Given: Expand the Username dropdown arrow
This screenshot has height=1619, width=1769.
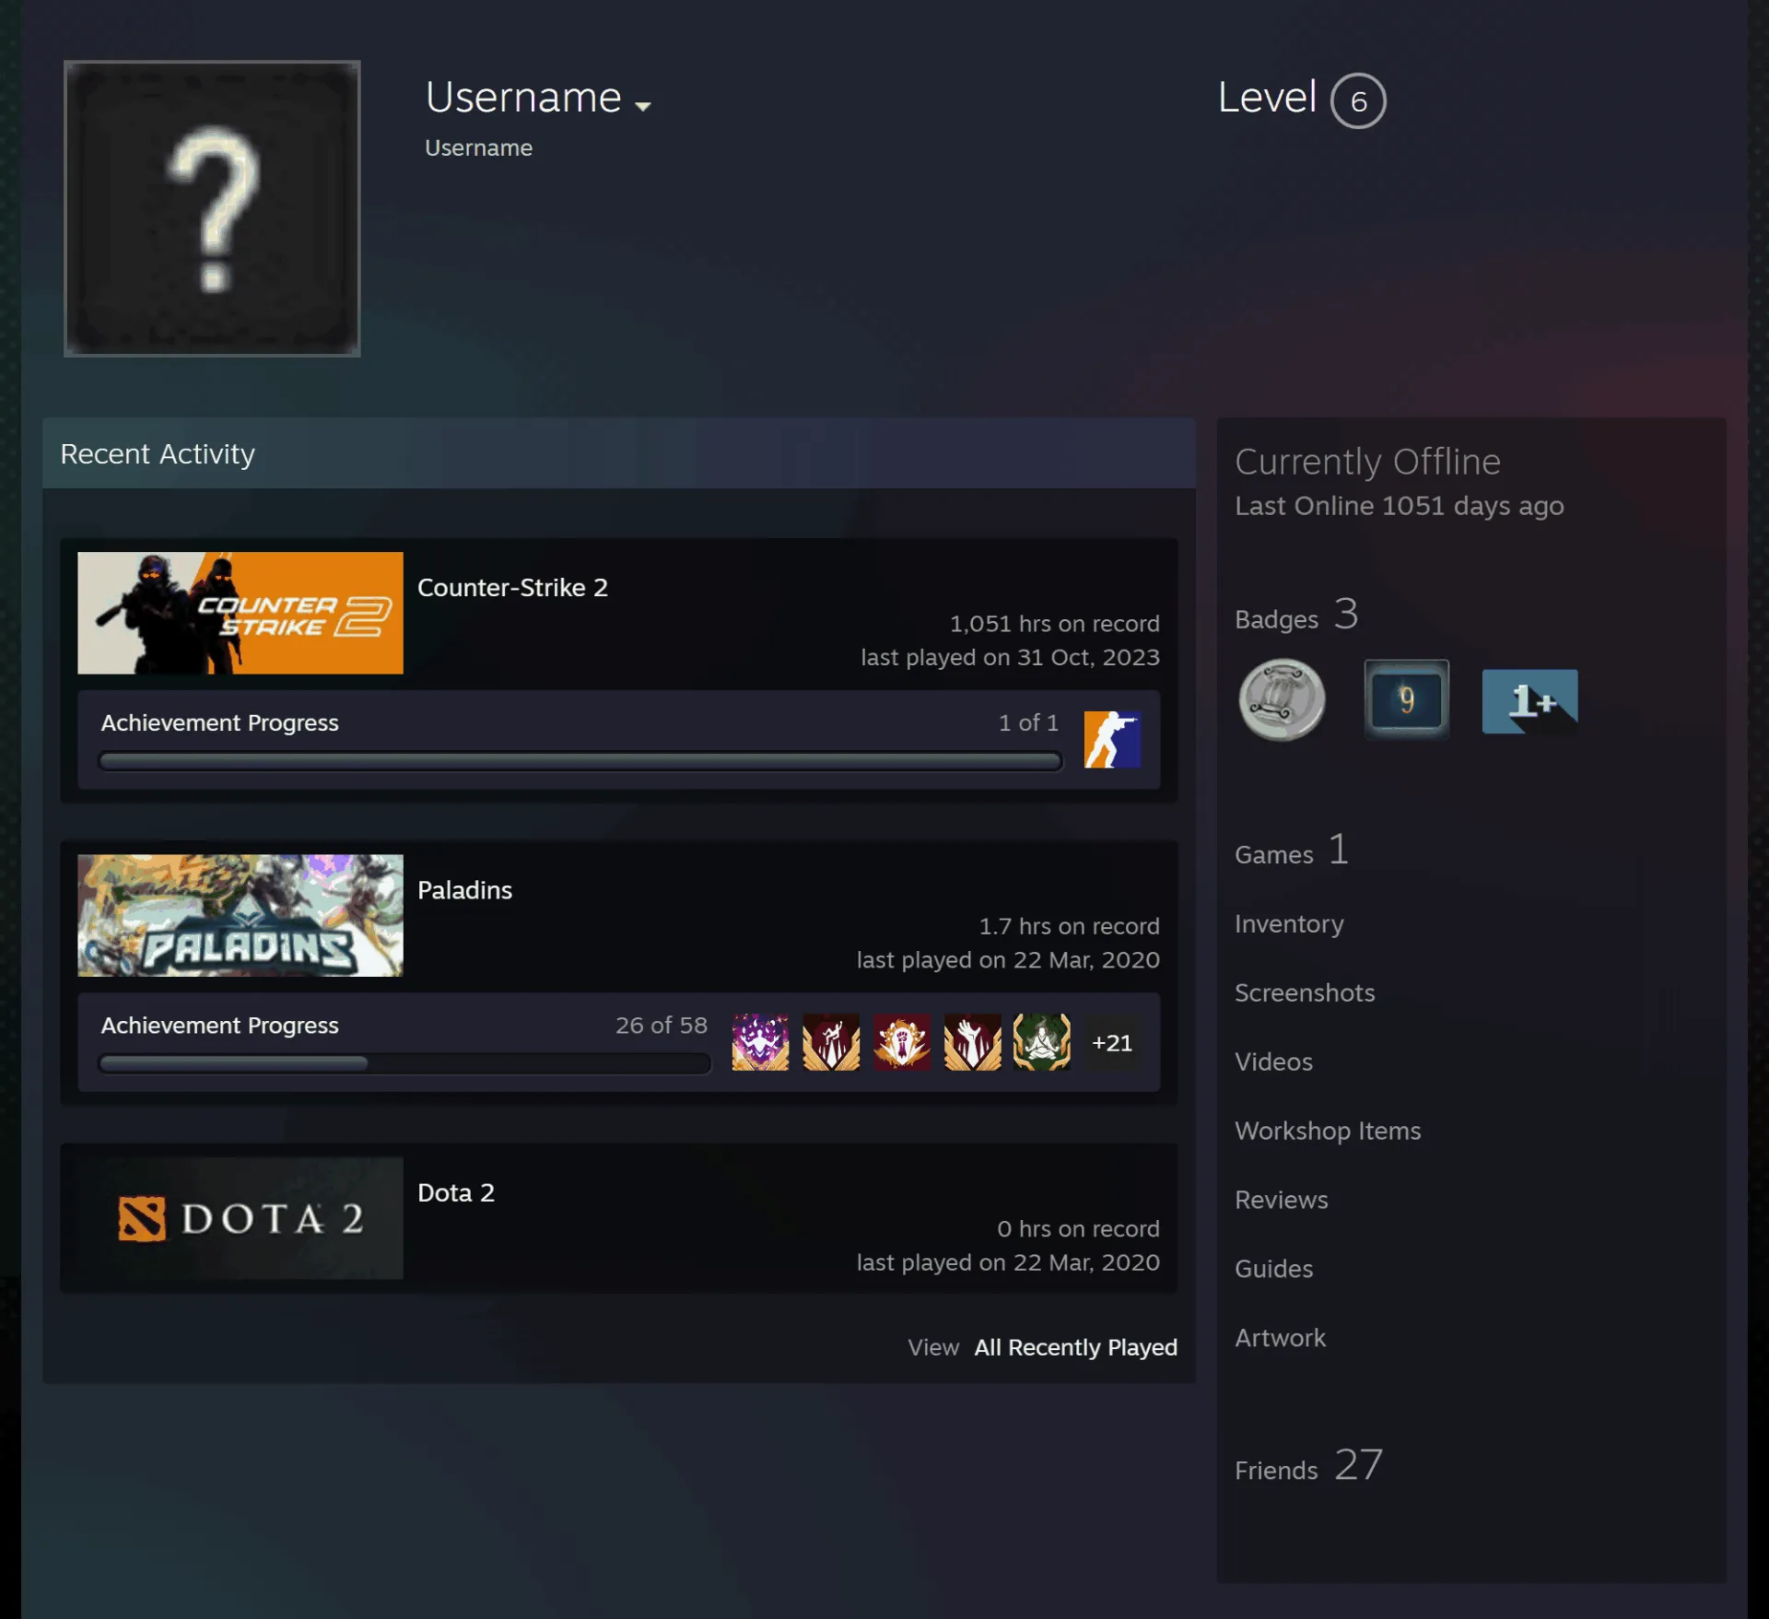Looking at the screenshot, I should [643, 106].
